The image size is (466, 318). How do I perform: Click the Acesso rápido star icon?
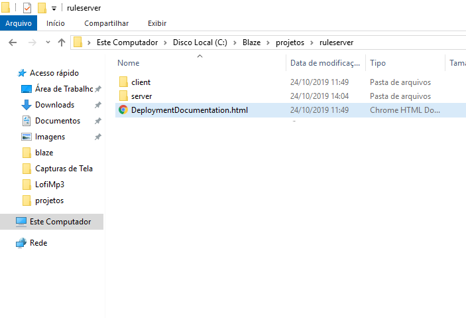click(22, 73)
